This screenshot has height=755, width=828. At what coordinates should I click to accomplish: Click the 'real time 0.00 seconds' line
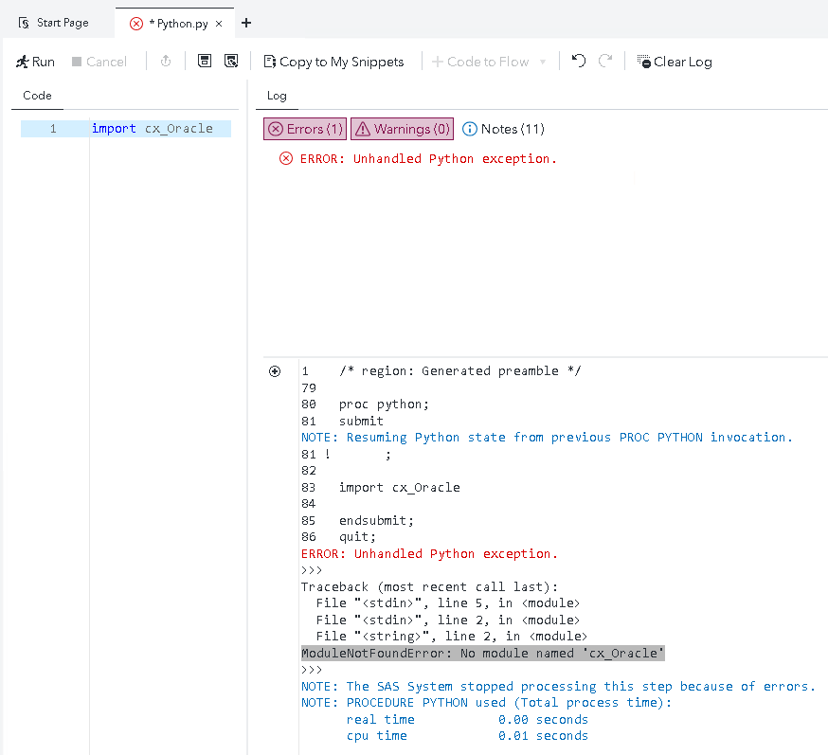click(x=467, y=720)
